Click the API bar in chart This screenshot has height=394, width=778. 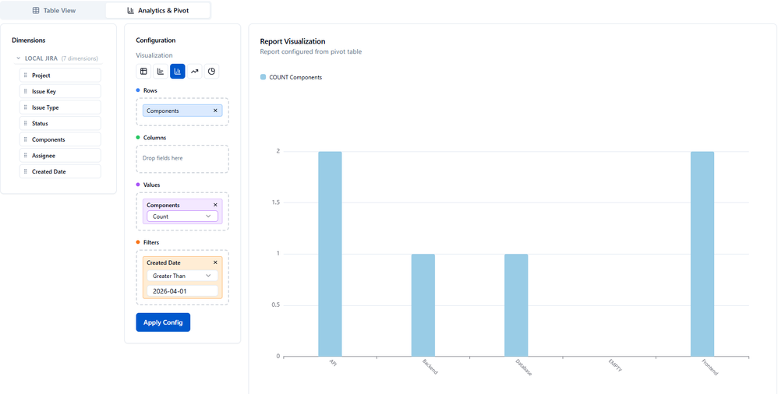pos(330,254)
